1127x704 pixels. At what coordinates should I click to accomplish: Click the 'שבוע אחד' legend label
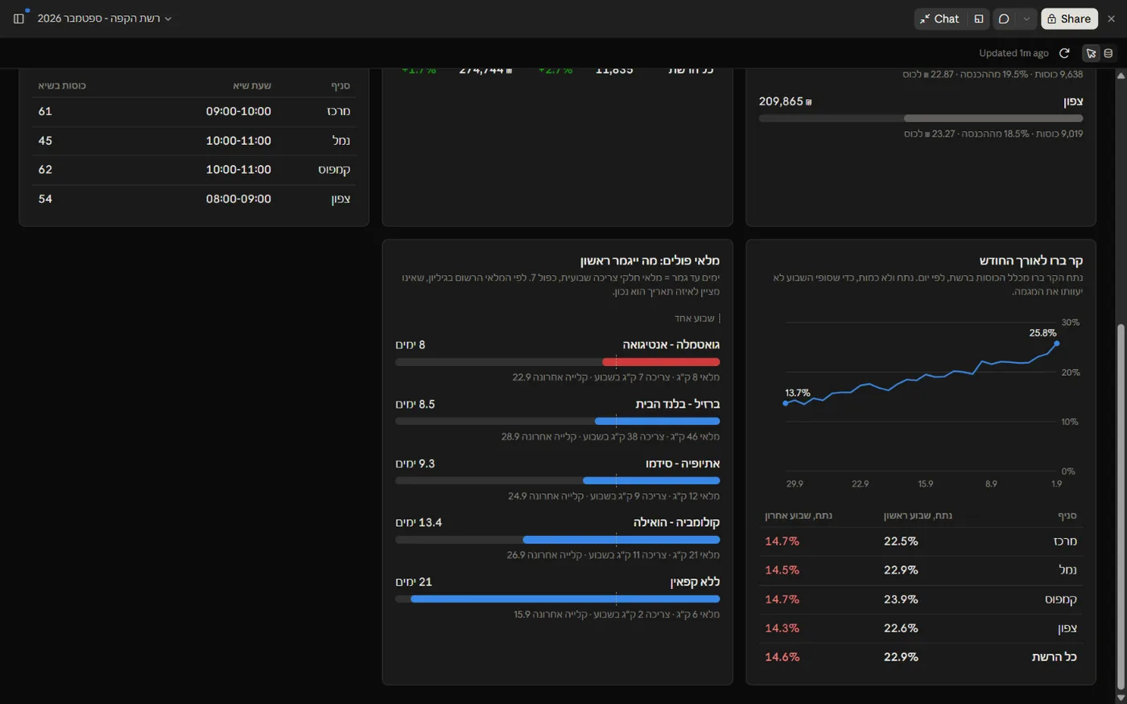pos(695,319)
